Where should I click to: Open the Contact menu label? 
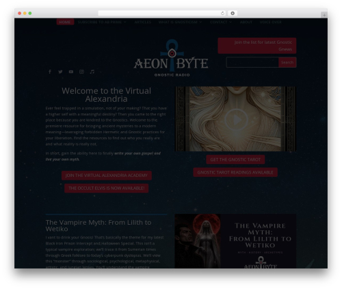pos(219,22)
